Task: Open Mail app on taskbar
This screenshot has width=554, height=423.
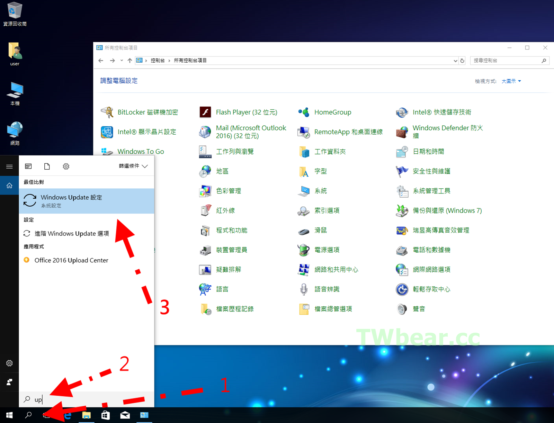Action: click(125, 415)
